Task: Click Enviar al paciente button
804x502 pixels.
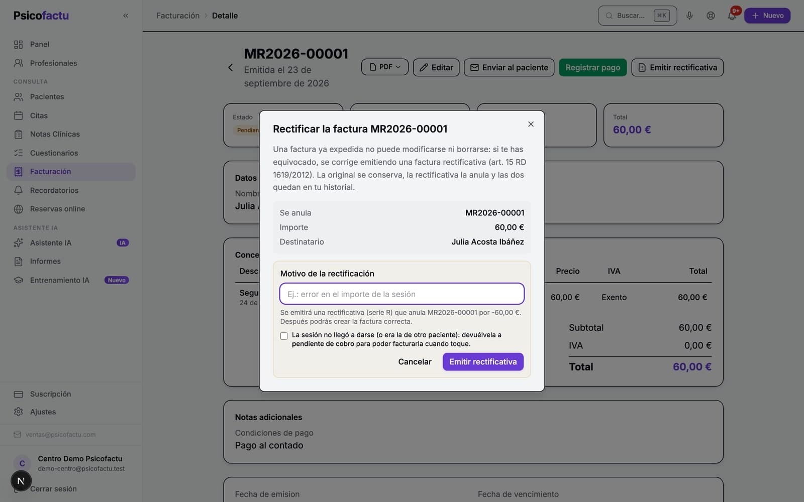Action: 509,67
